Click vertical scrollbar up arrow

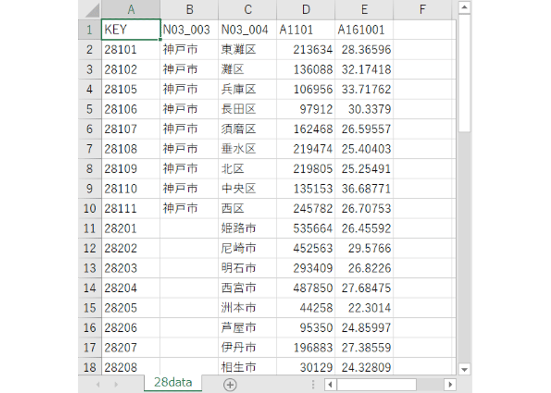click(465, 7)
